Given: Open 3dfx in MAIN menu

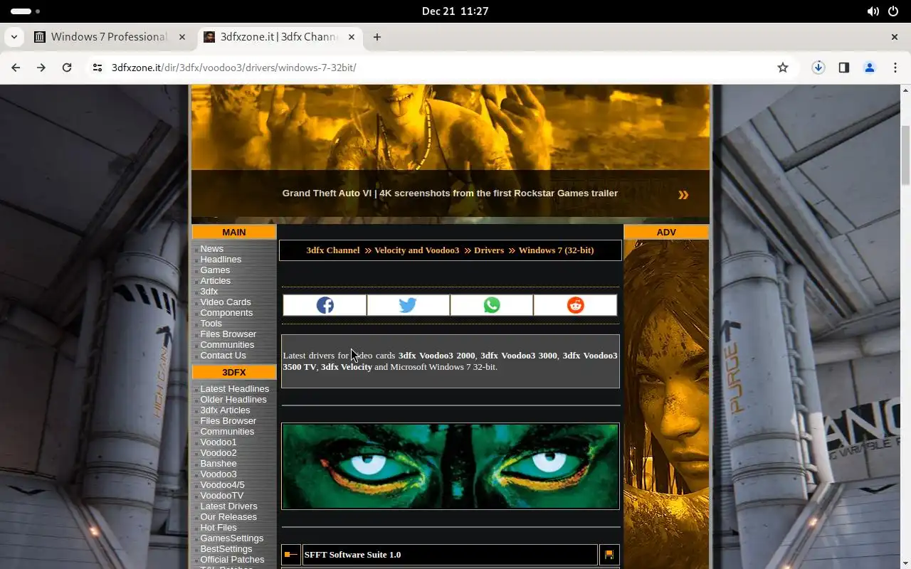Looking at the screenshot, I should click(x=209, y=292).
